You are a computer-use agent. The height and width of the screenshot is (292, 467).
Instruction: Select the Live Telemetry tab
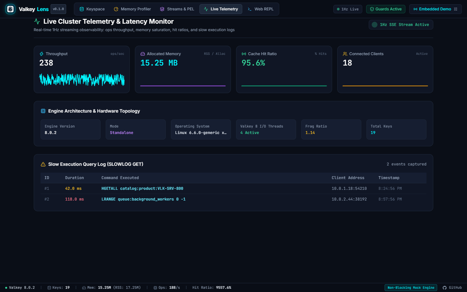pyautogui.click(x=221, y=9)
